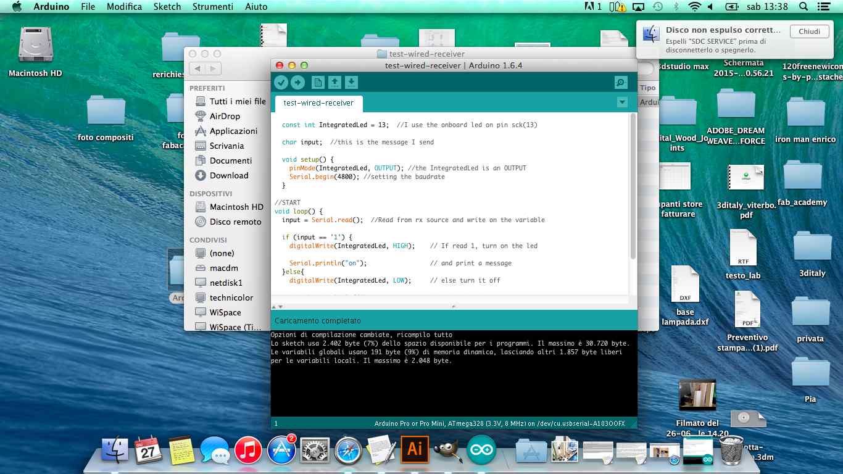Viewport: 843px width, 474px height.
Task: Open the Apple menu
Action: (x=17, y=7)
